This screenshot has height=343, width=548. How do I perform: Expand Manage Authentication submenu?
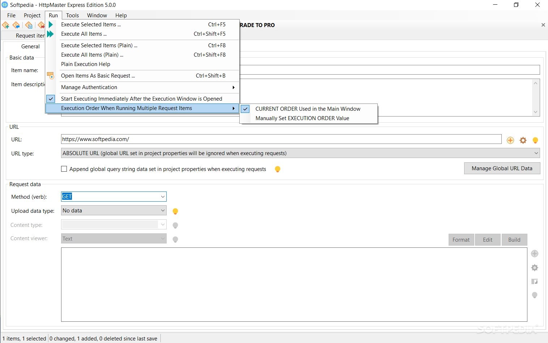click(142, 87)
